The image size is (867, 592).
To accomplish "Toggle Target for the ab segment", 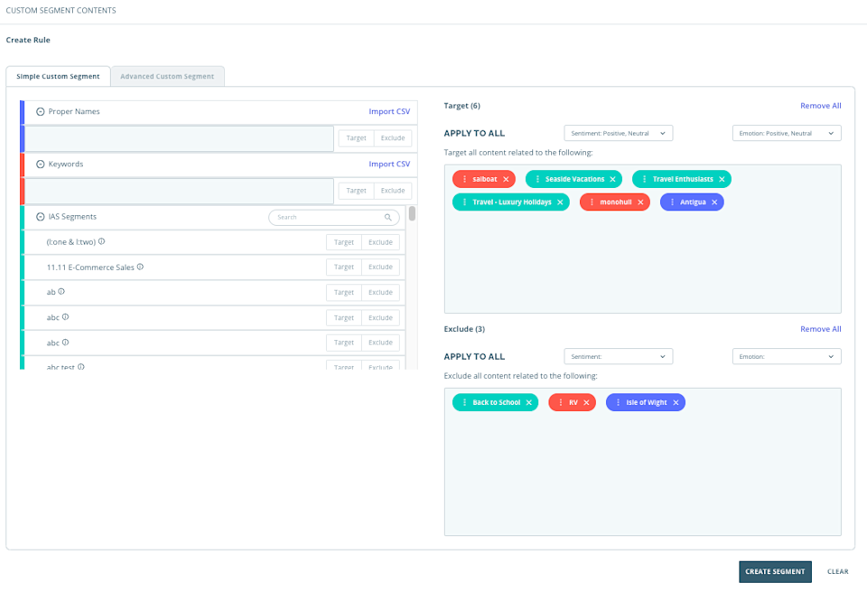I will point(343,292).
